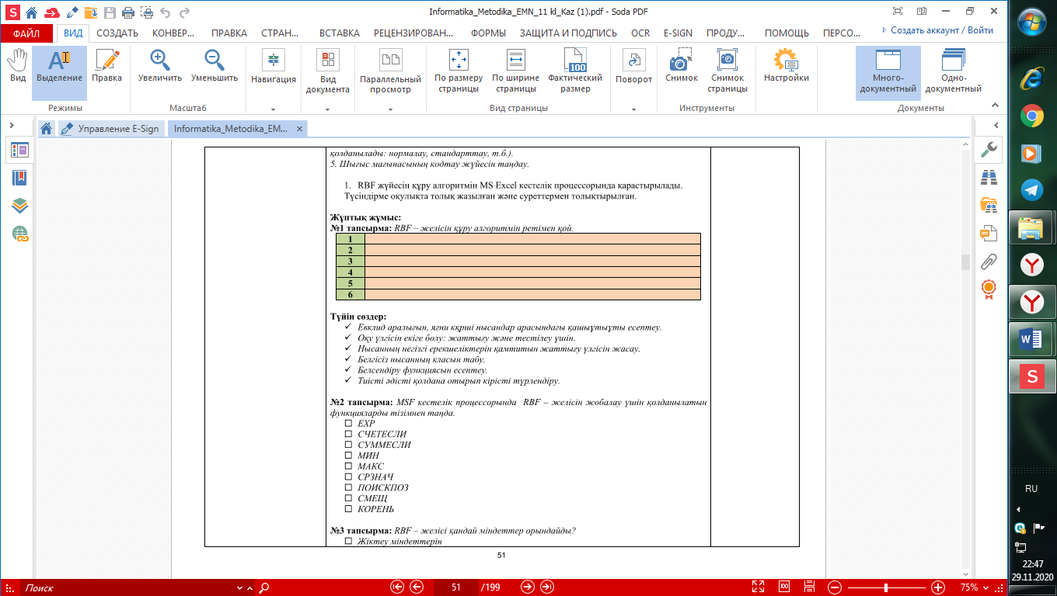The width and height of the screenshot is (1057, 596).
Task: Switch to the Управление E-Sign tab
Action: coord(113,129)
